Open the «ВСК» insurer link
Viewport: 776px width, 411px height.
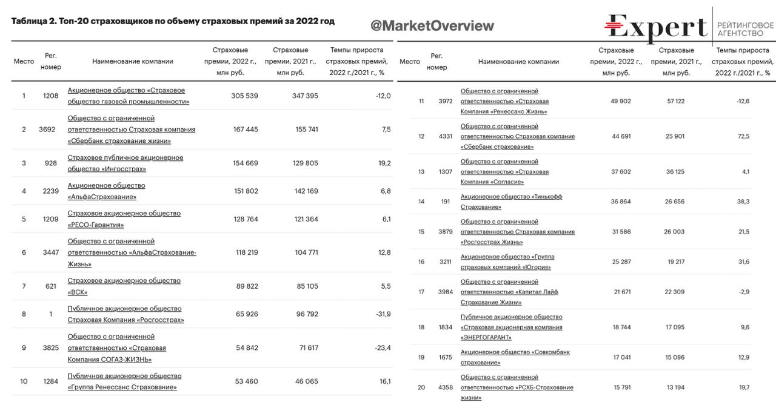point(124,286)
